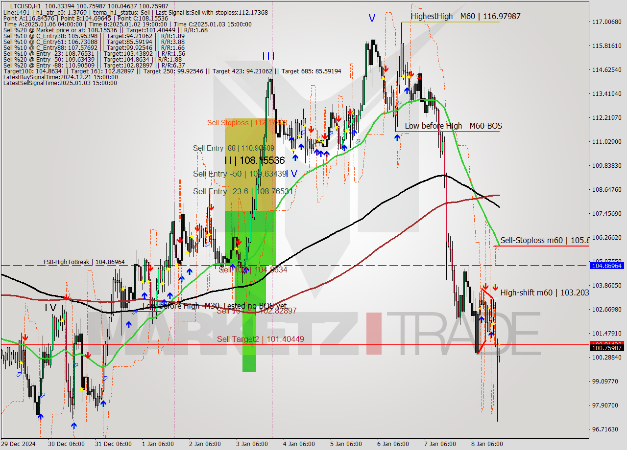Click the 5 Jan 06:00 time label
This screenshot has width=627, height=450.
click(346, 444)
